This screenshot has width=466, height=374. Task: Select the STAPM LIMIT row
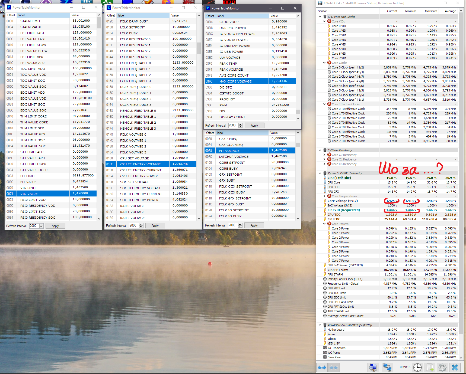[x=51, y=21]
